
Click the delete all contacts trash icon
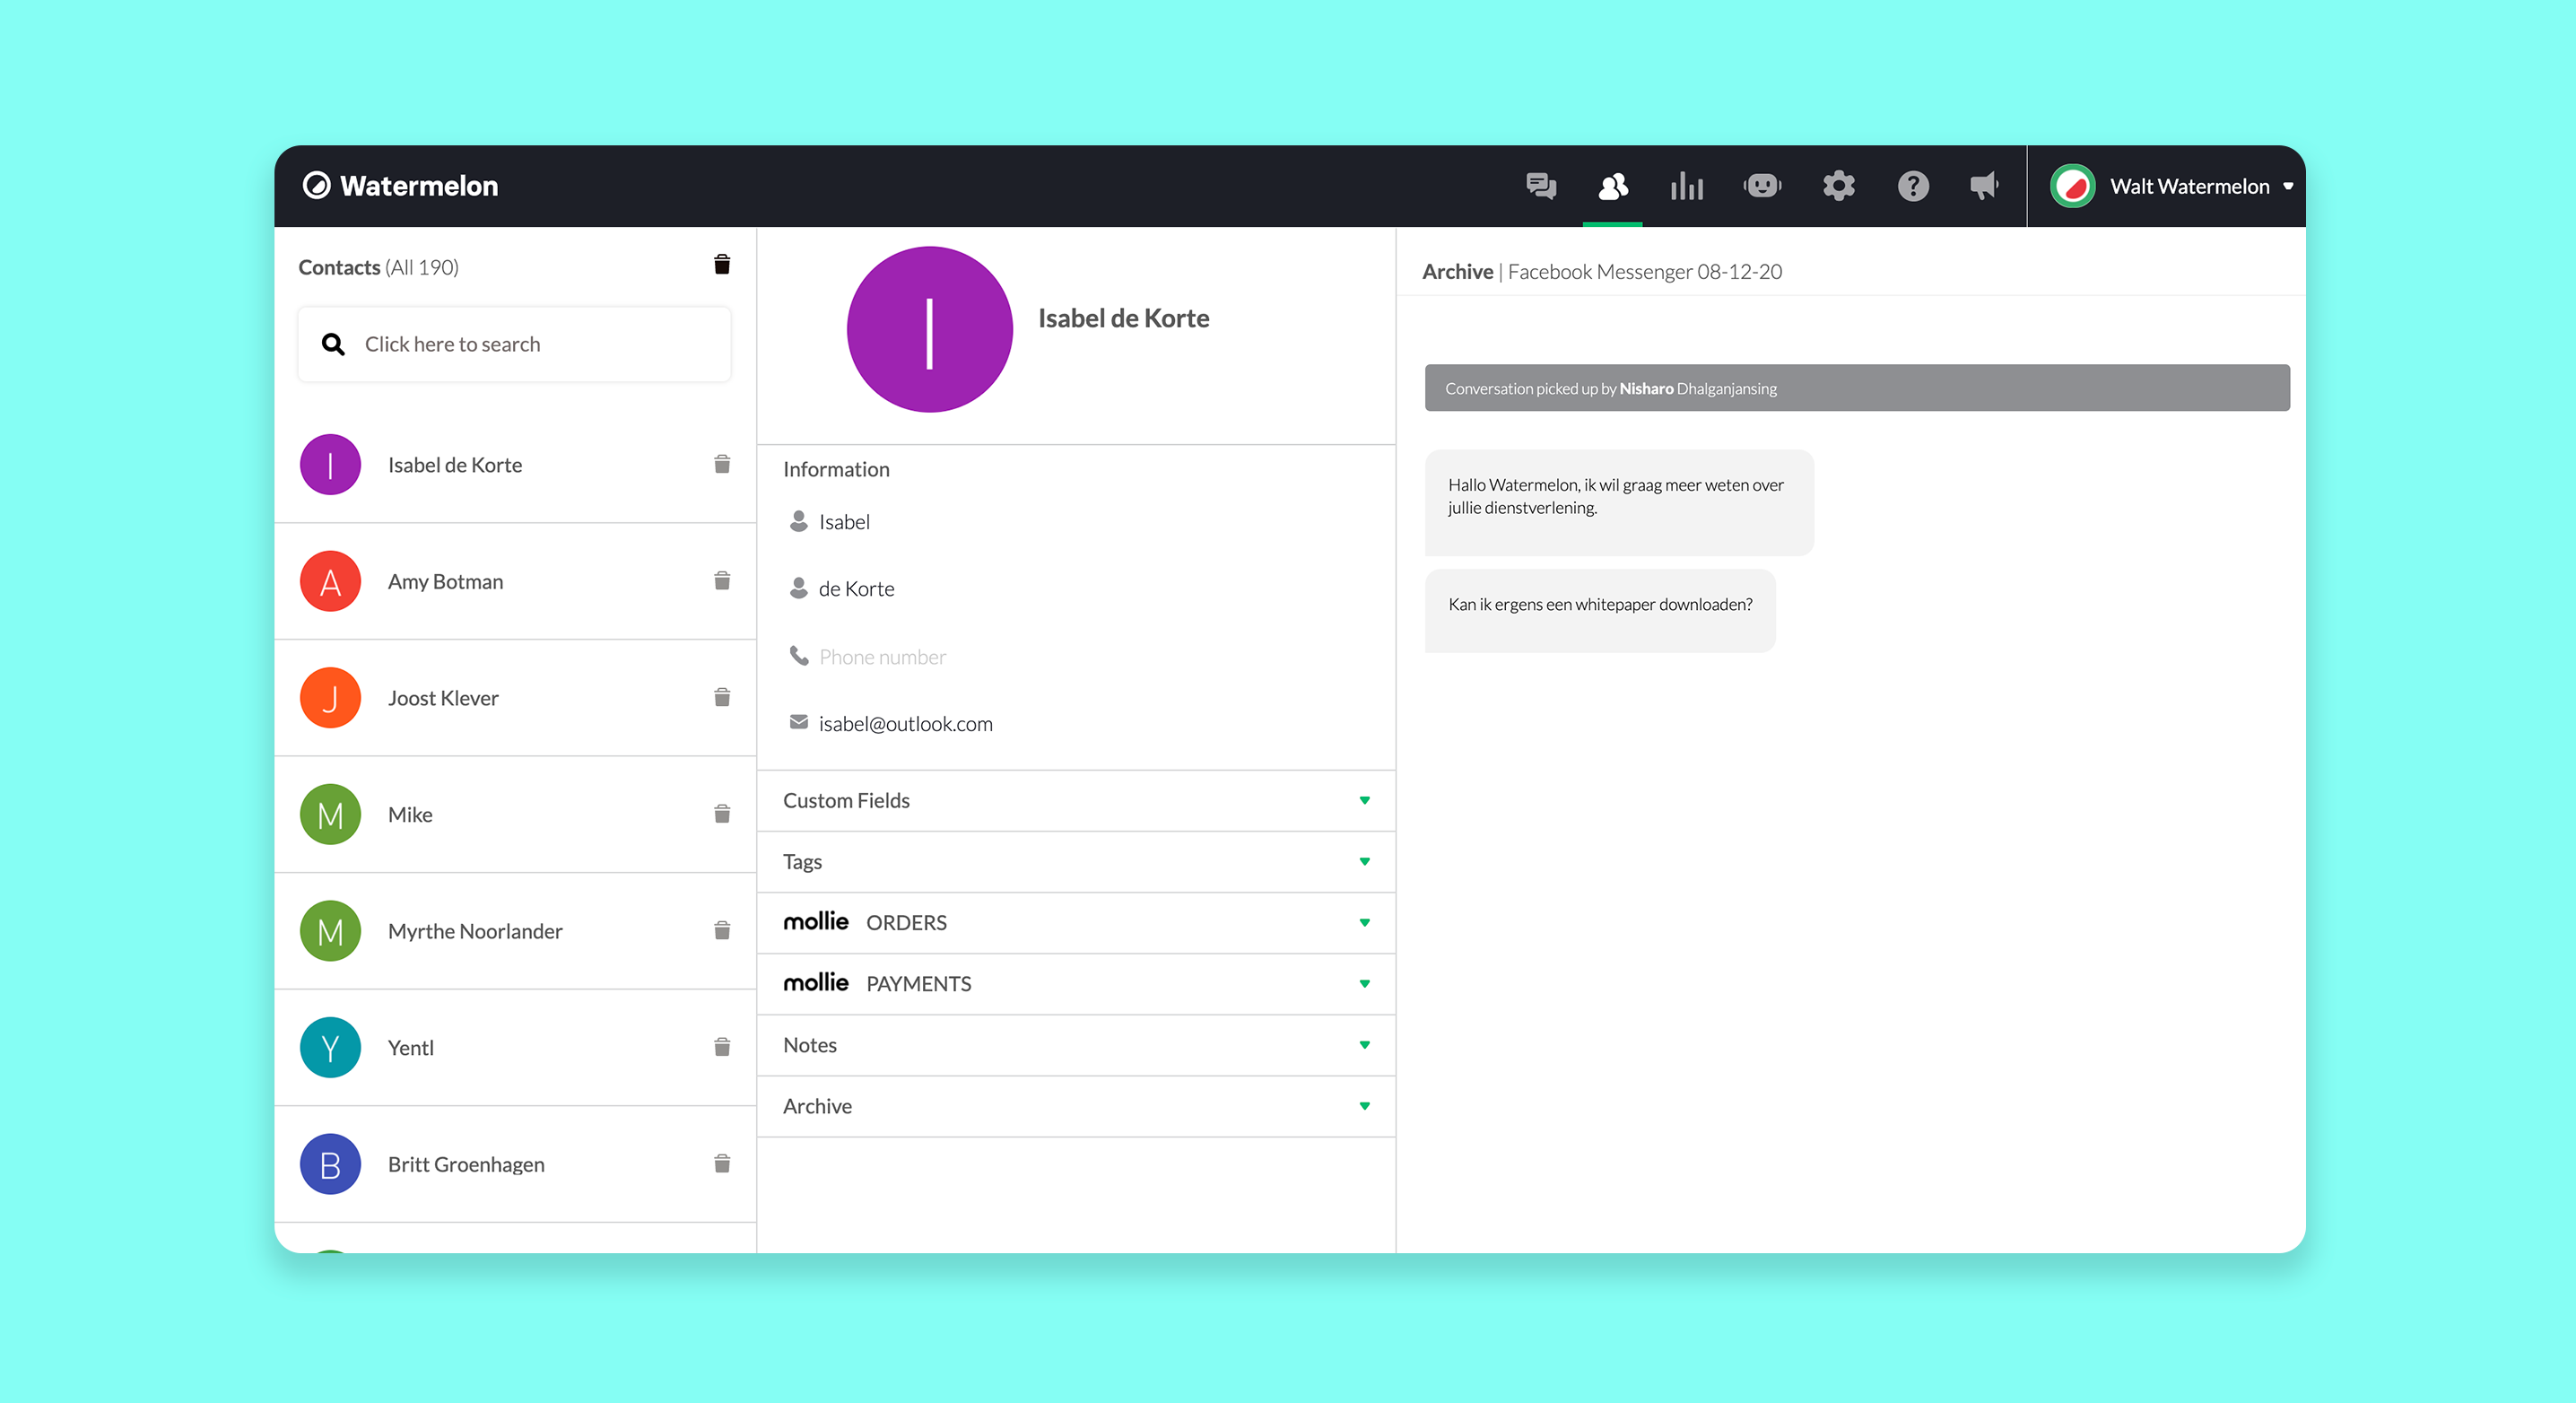click(722, 265)
